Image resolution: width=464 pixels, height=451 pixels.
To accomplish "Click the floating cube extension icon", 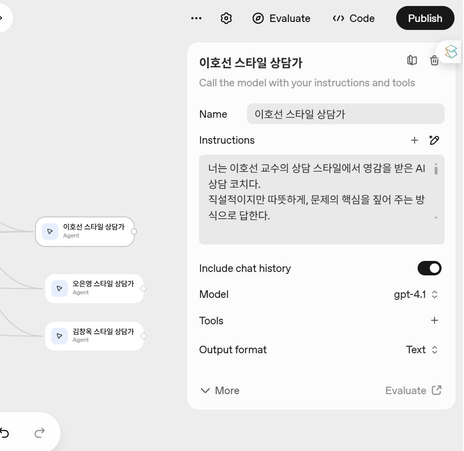I will (451, 52).
